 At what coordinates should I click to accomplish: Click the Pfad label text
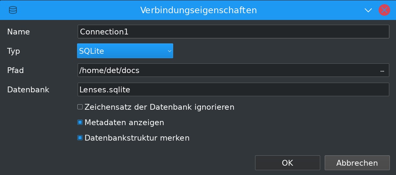[15, 70]
